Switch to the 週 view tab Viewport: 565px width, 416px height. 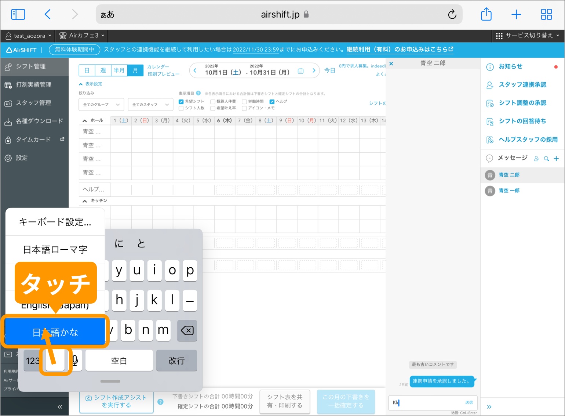click(x=103, y=70)
